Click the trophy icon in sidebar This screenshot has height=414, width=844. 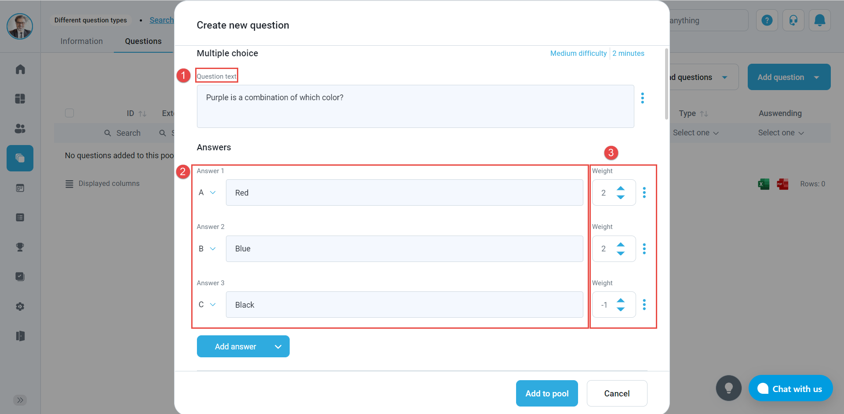click(20, 247)
